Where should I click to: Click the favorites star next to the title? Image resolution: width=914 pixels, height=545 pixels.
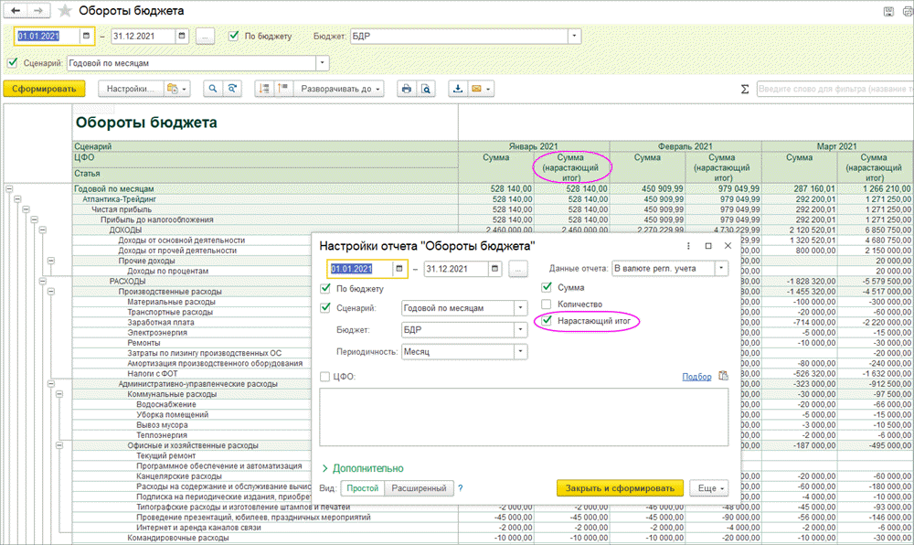click(65, 11)
